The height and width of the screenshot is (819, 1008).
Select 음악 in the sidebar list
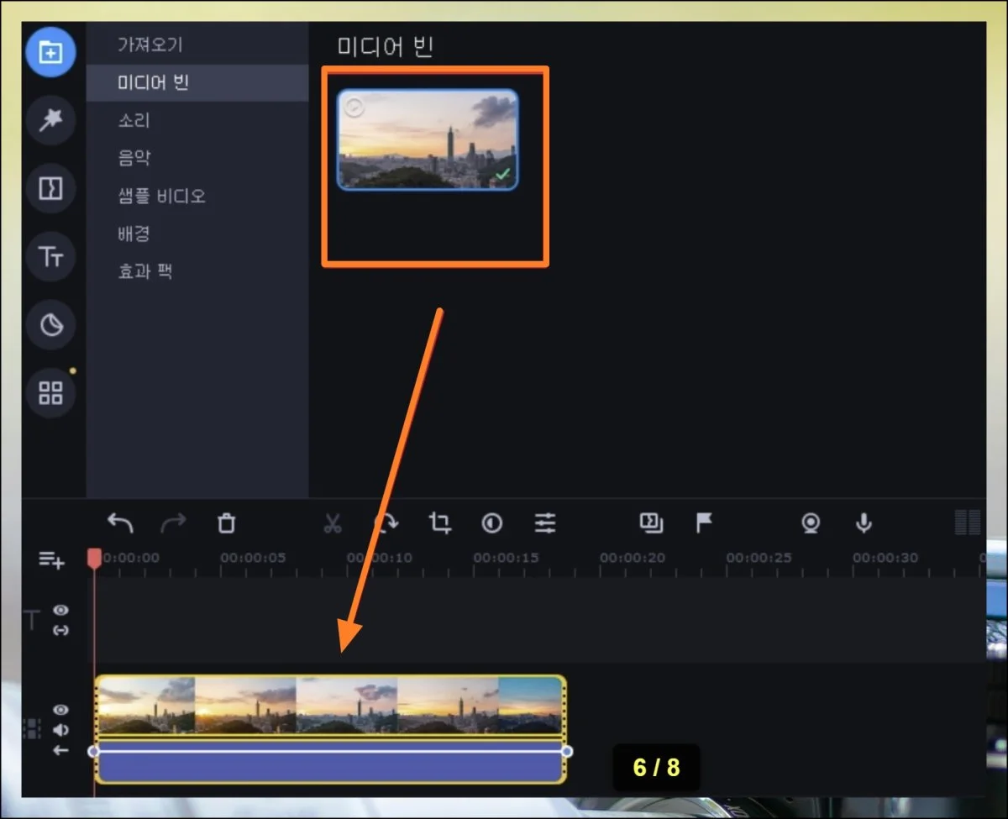[134, 158]
